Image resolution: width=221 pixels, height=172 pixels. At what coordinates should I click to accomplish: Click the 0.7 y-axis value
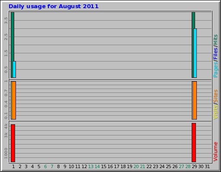coord(6,93)
